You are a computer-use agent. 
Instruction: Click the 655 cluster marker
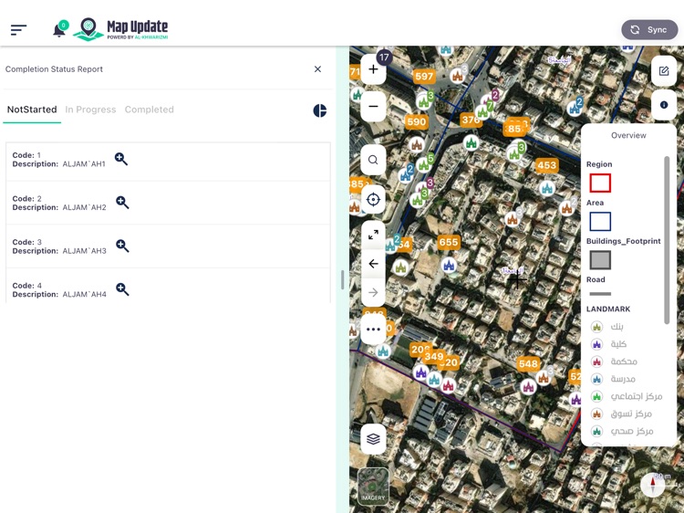tap(449, 242)
